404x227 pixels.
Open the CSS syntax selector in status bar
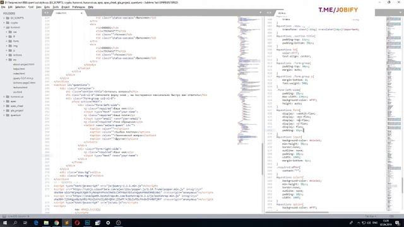click(391, 216)
